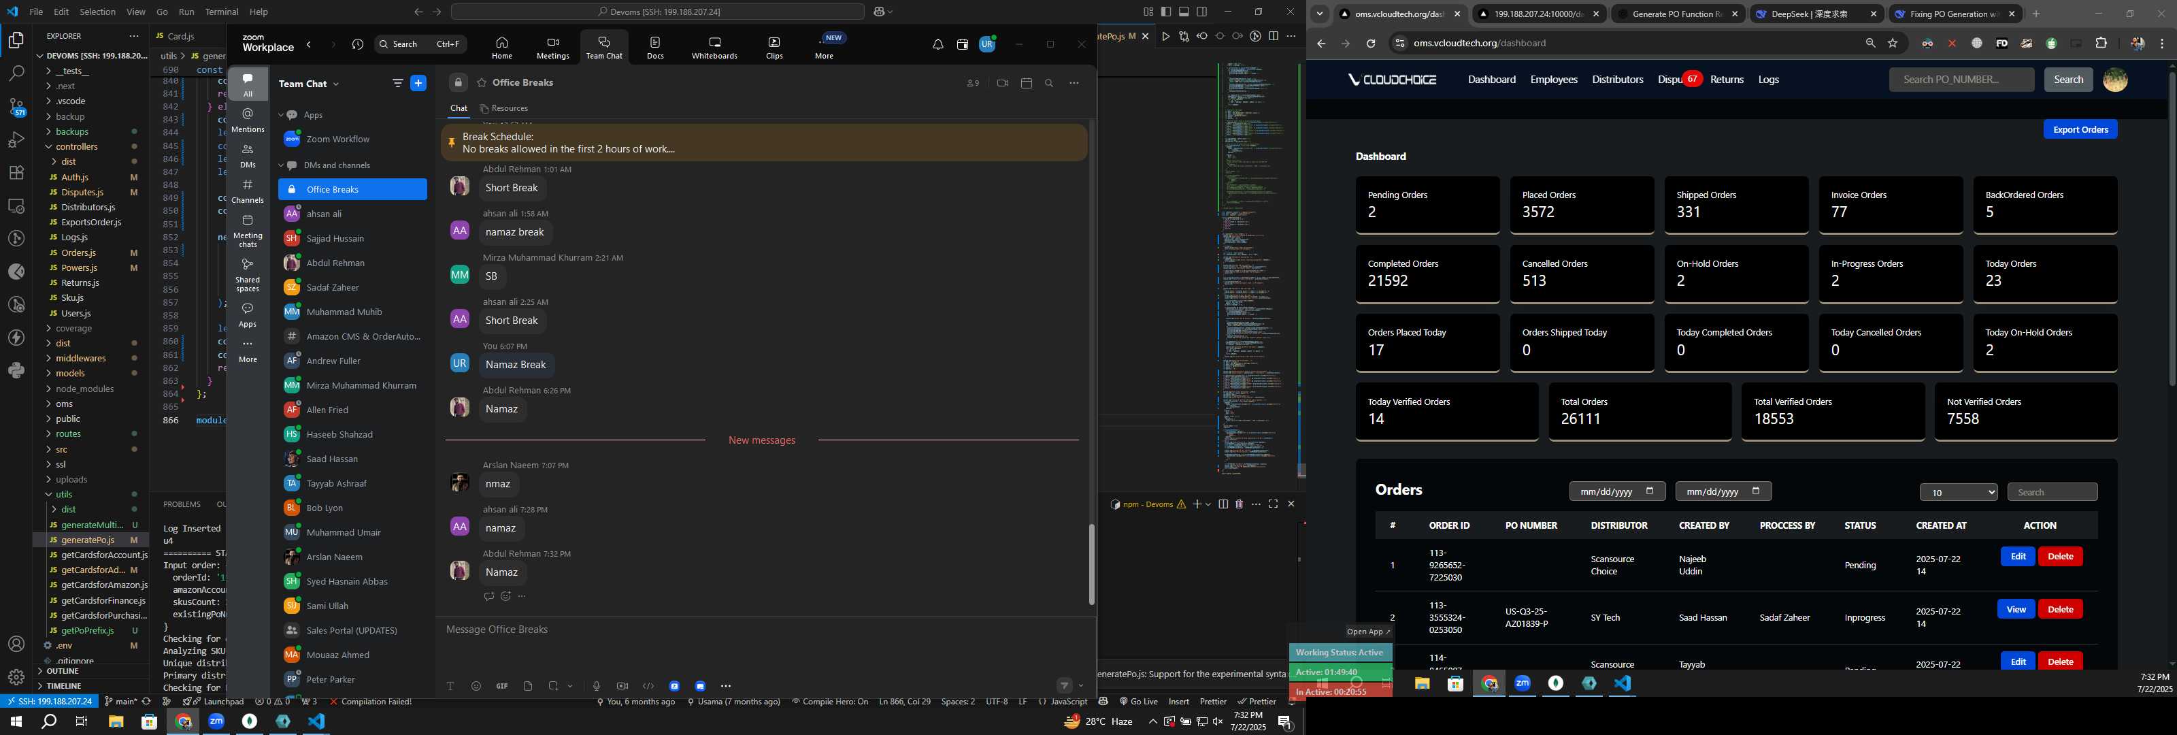
Task: Open the GIF picker in message toolbar
Action: pyautogui.click(x=502, y=686)
